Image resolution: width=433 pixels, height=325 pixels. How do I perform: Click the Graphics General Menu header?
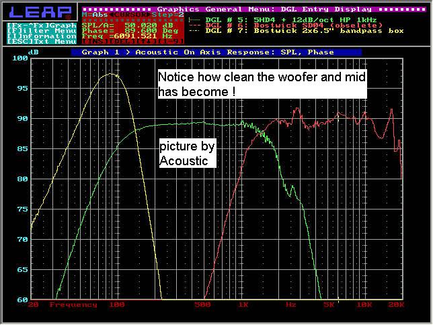point(264,9)
